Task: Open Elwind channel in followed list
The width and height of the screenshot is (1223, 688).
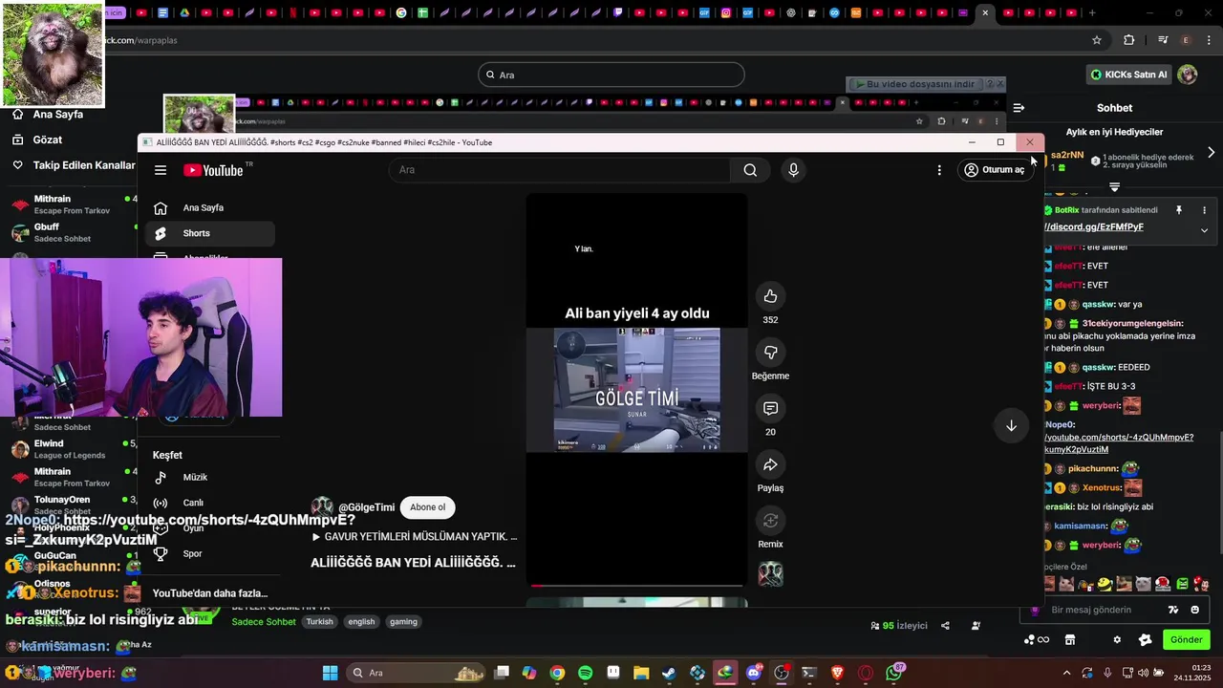Action: coord(68,449)
